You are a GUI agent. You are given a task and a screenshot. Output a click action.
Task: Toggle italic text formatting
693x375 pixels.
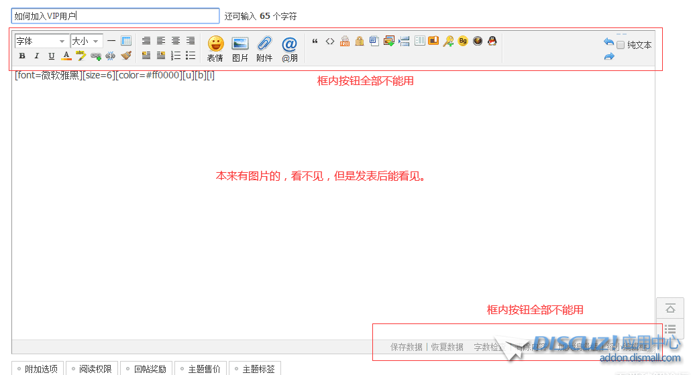point(37,56)
